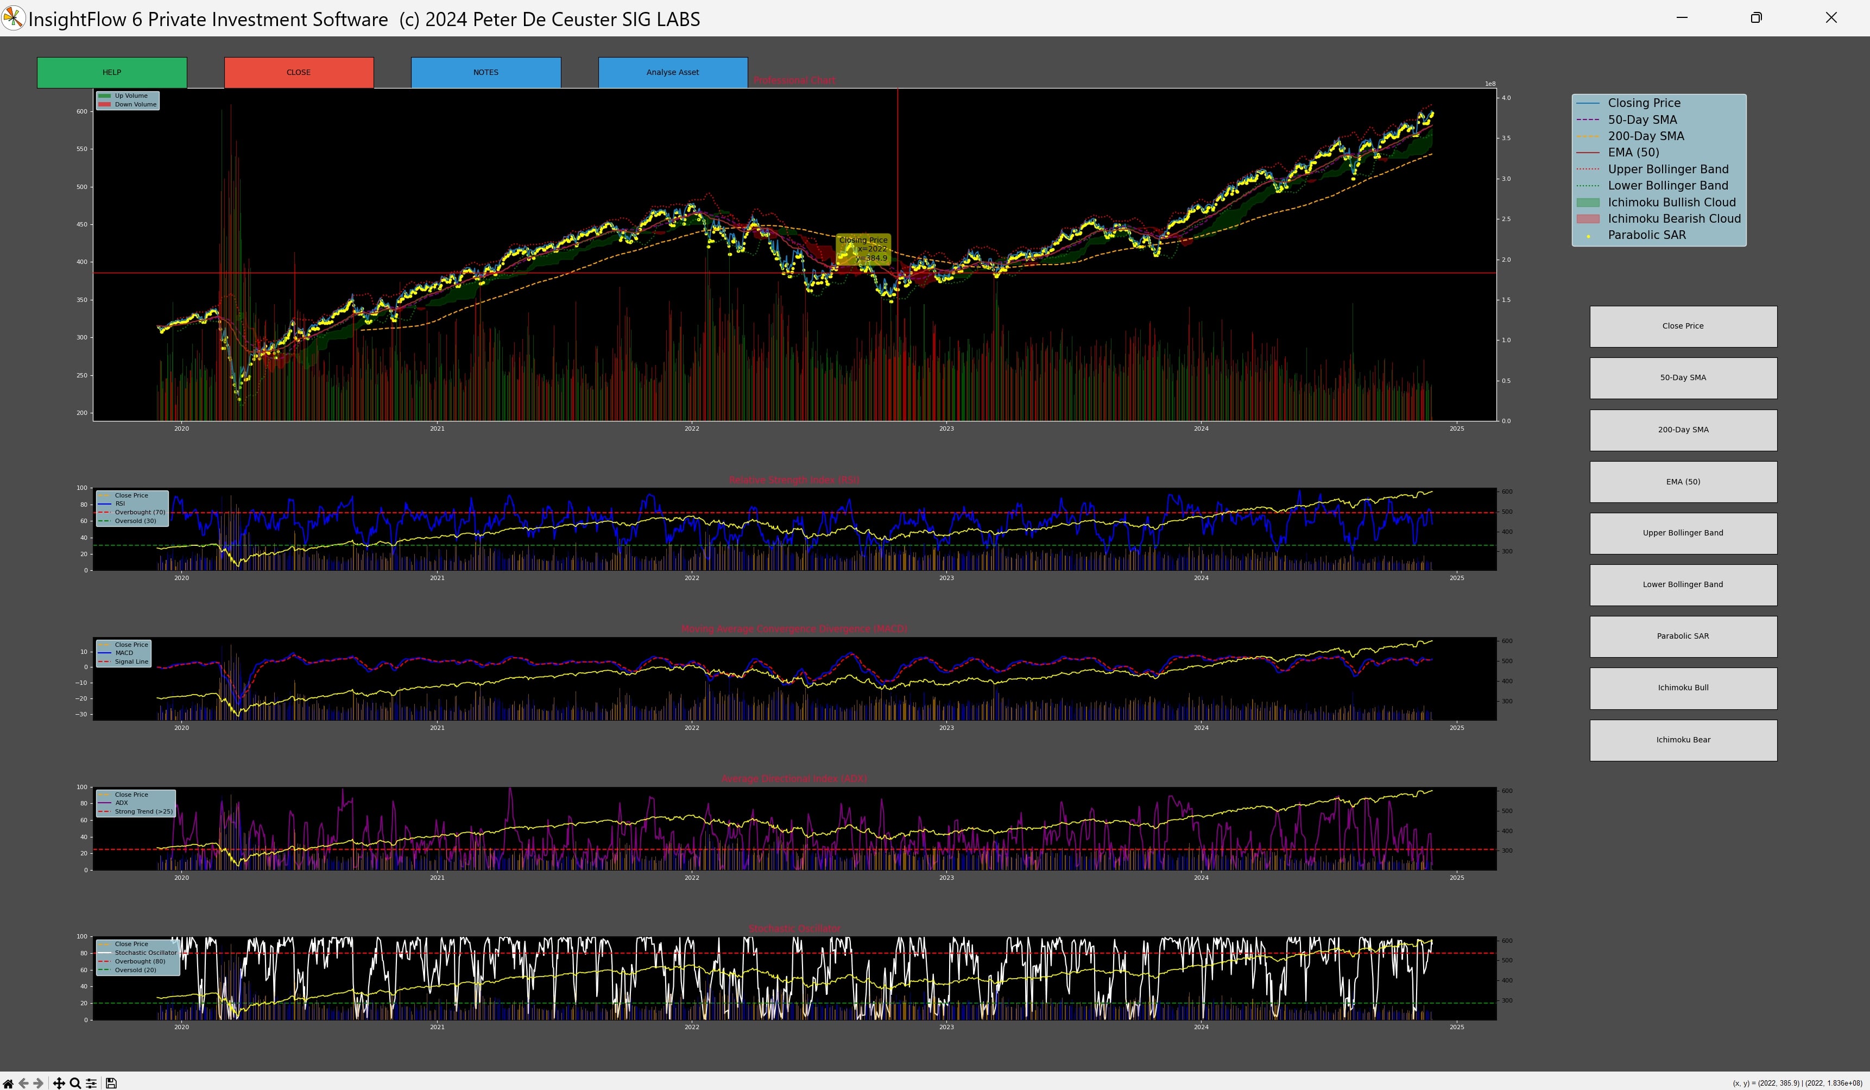The width and height of the screenshot is (1870, 1090).
Task: Toggle the 200-Day SMA line
Action: (1683, 430)
